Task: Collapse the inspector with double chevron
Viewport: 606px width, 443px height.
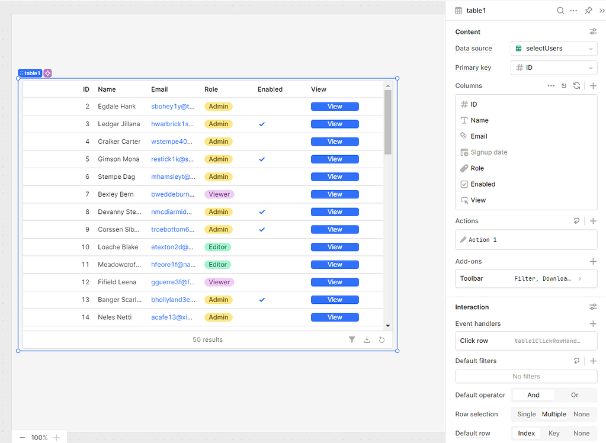Action: [x=602, y=11]
